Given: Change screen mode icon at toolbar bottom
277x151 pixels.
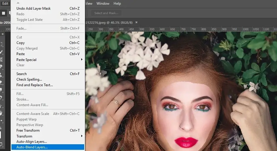Looking at the screenshot, I should pyautogui.click(x=1, y=144).
